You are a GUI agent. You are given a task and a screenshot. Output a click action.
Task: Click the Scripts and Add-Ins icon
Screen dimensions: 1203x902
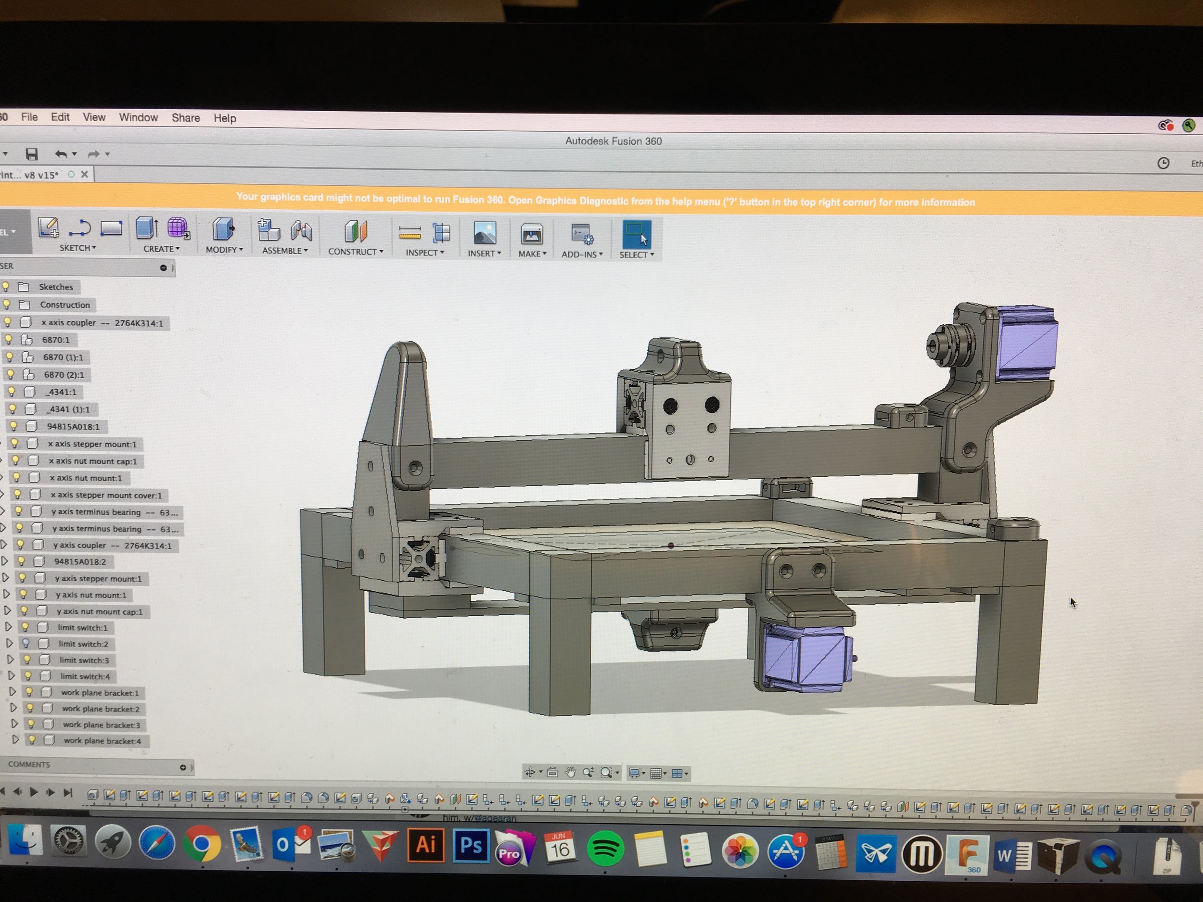582,234
